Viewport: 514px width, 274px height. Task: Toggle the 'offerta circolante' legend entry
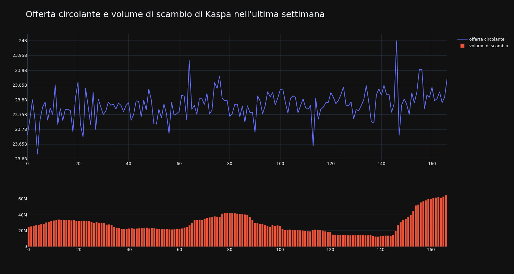tap(482, 39)
